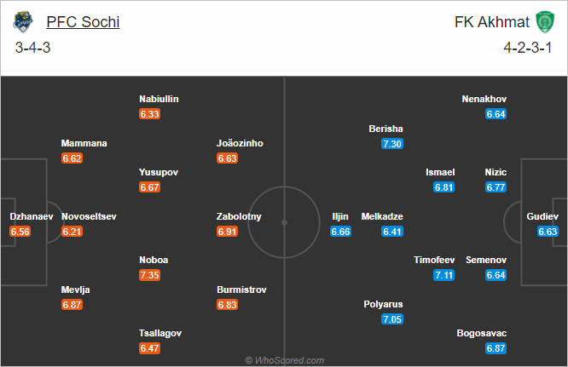Click goalkeeper Gudiev's 6.63 rating
Screen dimensions: 568x367
coord(548,232)
